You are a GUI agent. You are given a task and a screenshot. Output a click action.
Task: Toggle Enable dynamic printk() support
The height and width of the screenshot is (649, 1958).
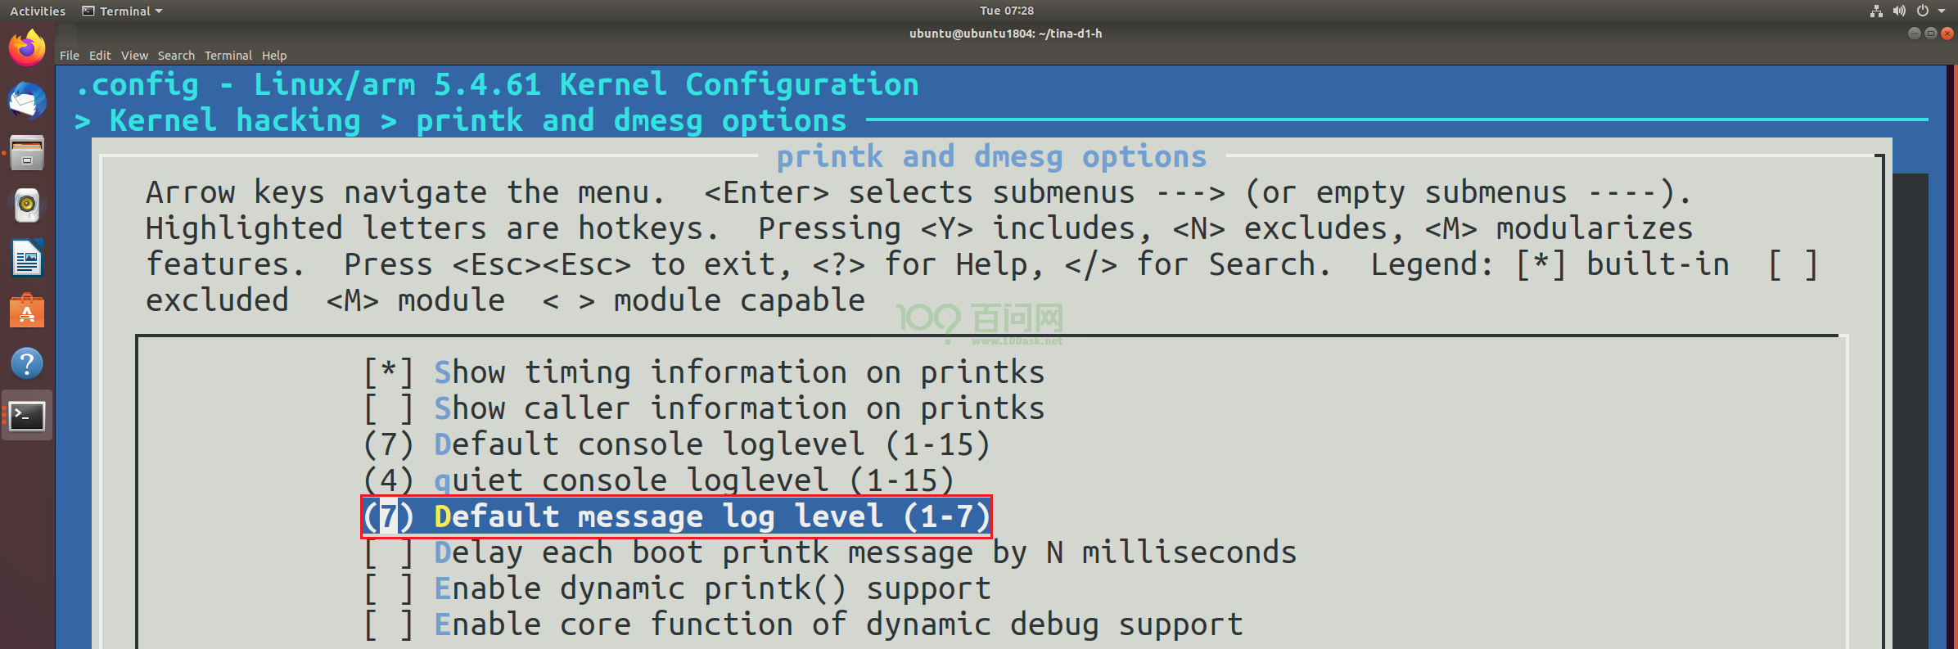click(678, 589)
